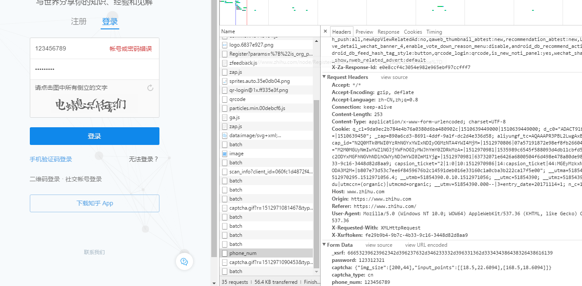Click the password form value 123312321
This screenshot has height=286, width=582.
tap(372, 261)
